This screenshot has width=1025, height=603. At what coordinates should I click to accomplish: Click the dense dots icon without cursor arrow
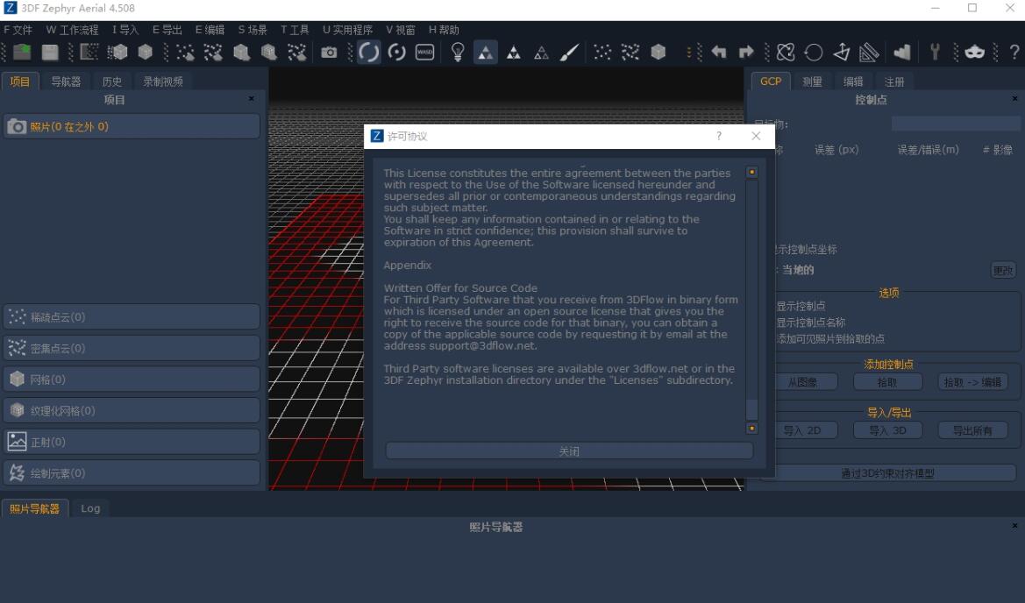click(630, 53)
